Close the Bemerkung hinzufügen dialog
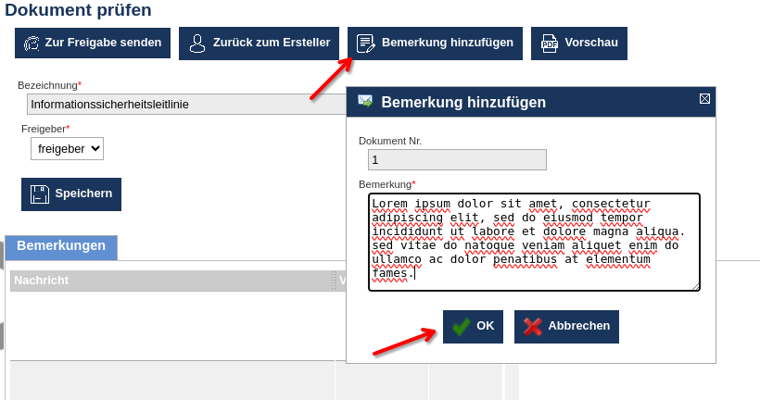 point(704,99)
